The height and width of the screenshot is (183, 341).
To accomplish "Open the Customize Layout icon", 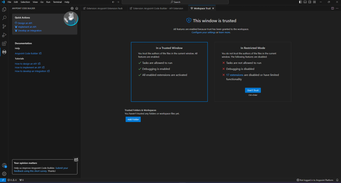I will pyautogui.click(x=314, y=2).
